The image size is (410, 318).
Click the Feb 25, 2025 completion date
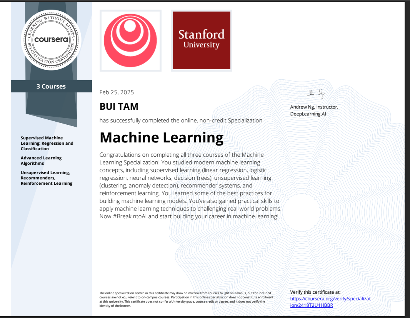[x=117, y=92]
